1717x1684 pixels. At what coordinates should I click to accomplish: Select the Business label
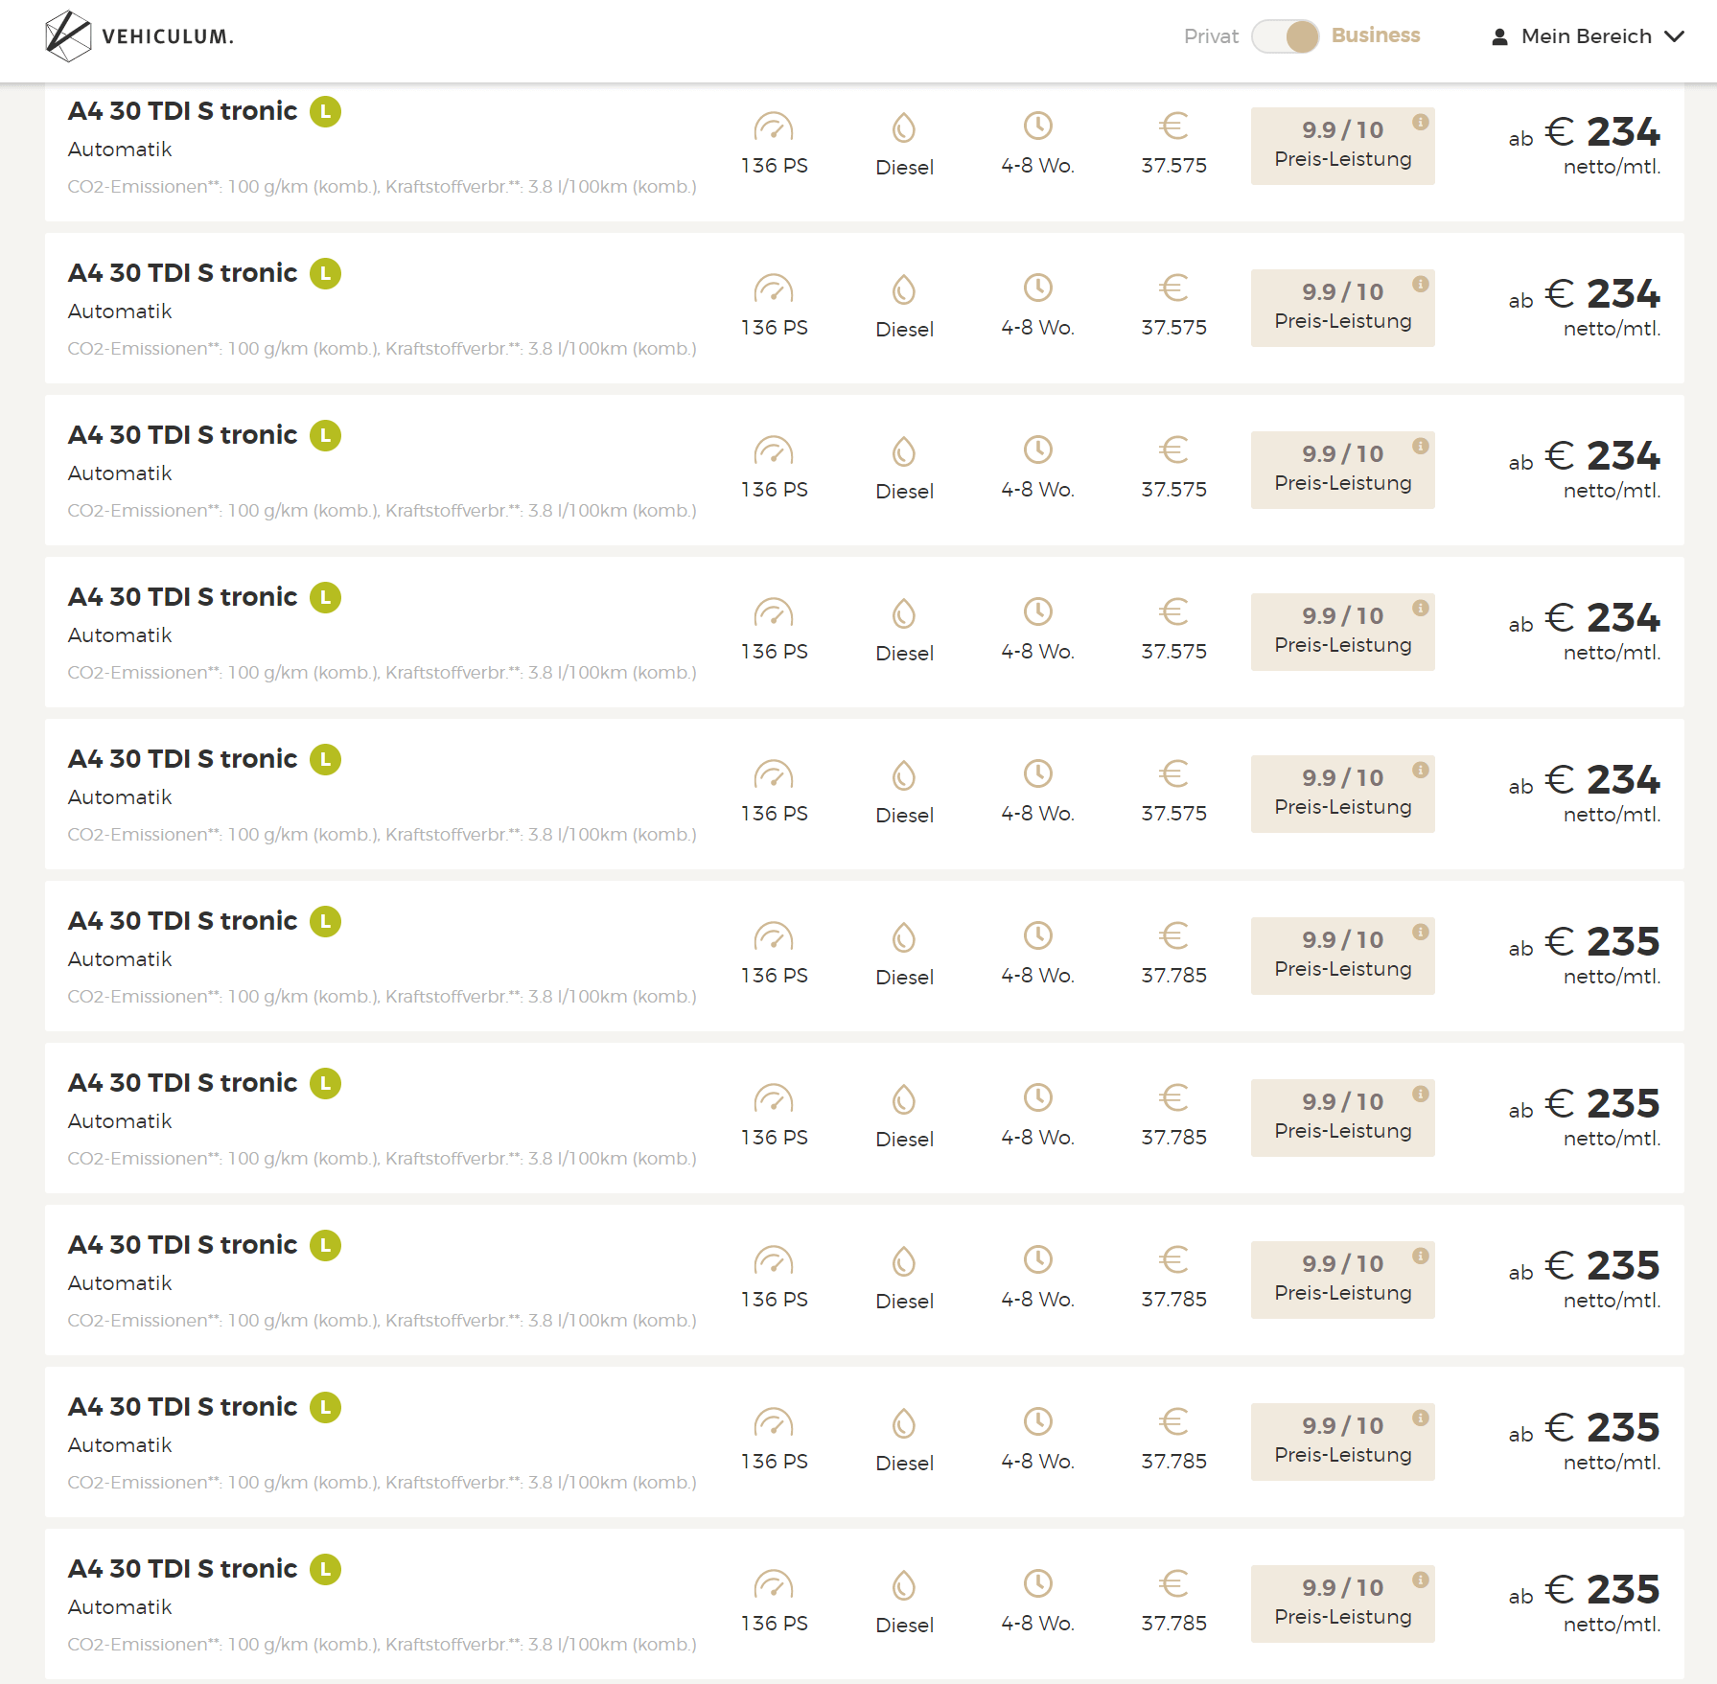click(1375, 35)
